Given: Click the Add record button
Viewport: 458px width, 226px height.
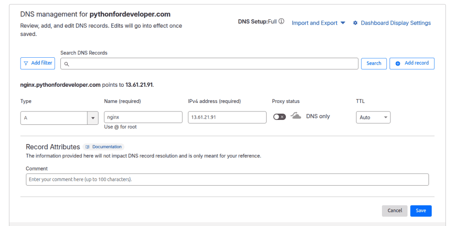Looking at the screenshot, I should (412, 64).
